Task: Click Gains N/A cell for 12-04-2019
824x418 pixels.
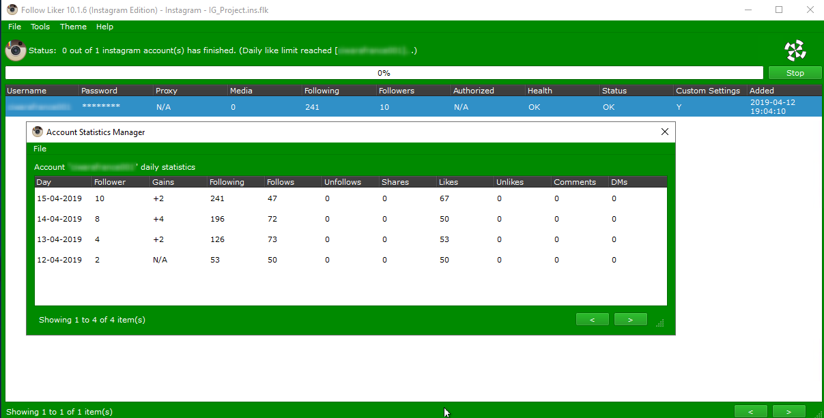Action: [160, 260]
